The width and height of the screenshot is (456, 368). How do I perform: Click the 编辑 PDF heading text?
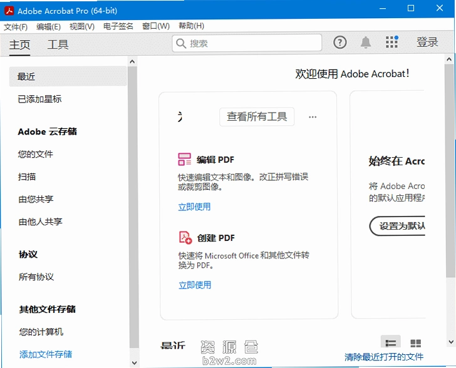[215, 160]
